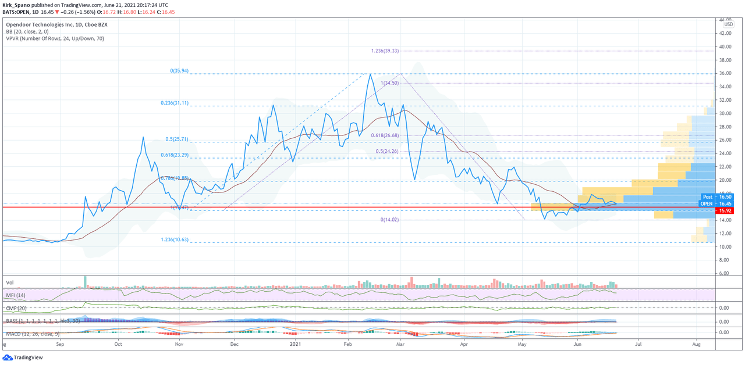Click the Post 16.50 price label
745x365 pixels.
[x=717, y=197]
